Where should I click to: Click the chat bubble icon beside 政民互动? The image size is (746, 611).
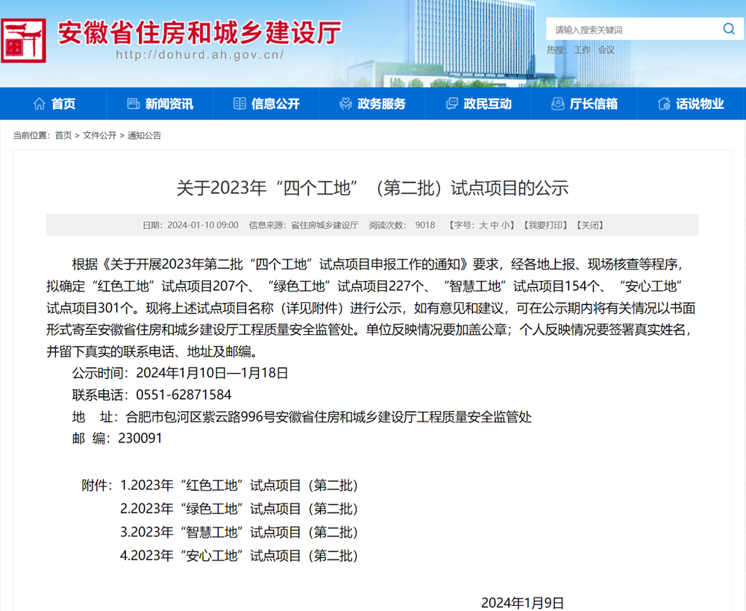451,104
